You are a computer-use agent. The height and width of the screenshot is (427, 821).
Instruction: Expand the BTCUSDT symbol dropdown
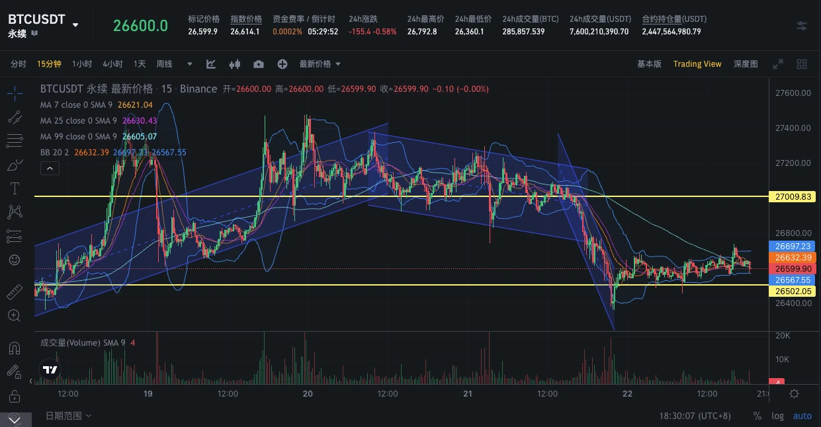(x=75, y=25)
